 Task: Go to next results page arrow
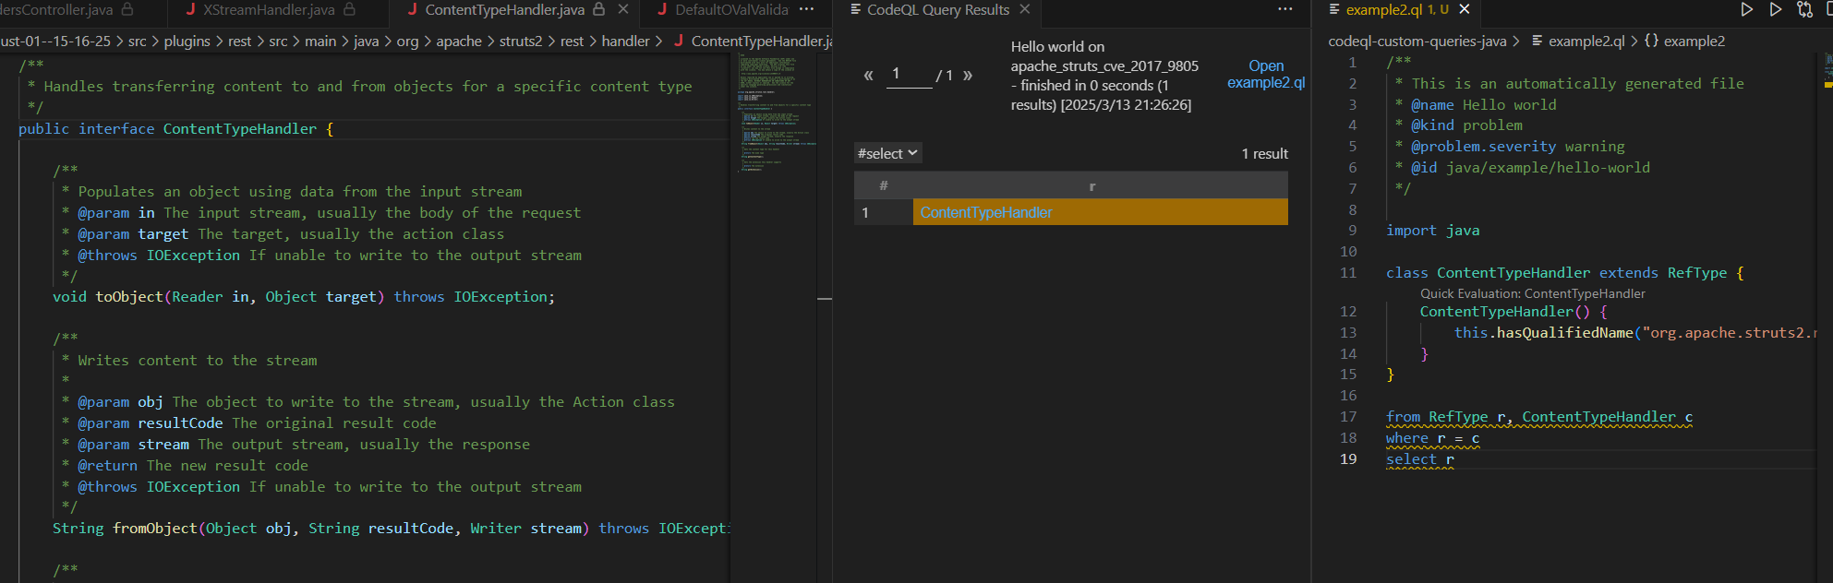[x=968, y=75]
